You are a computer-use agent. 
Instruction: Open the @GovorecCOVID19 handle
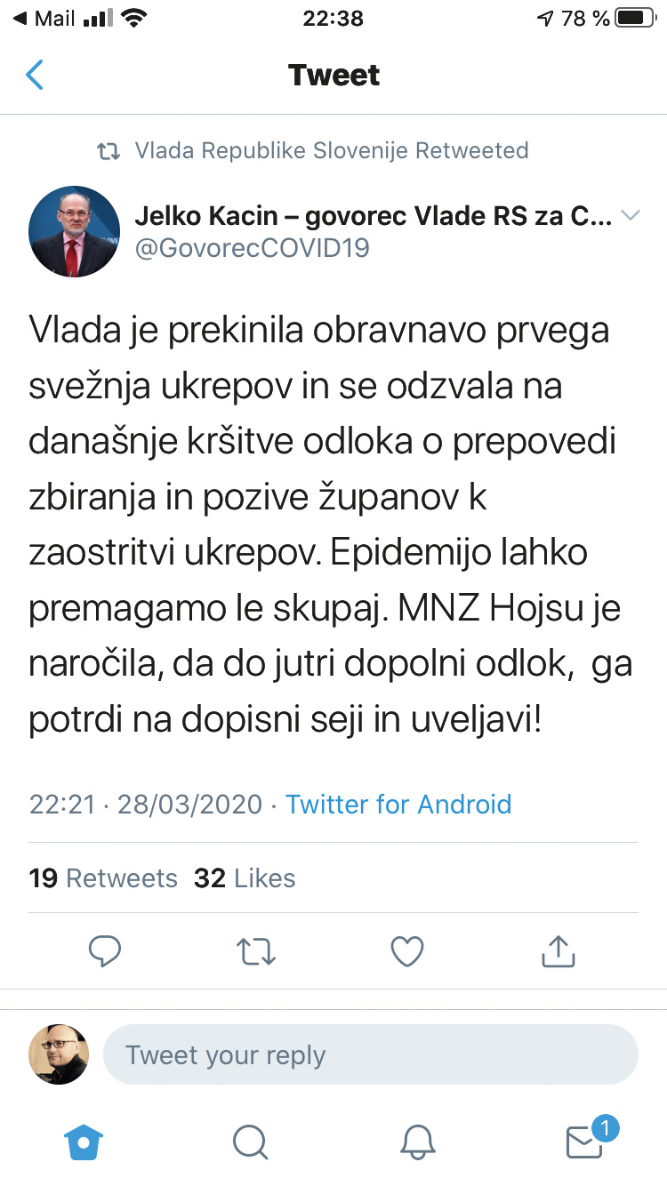[x=252, y=248]
